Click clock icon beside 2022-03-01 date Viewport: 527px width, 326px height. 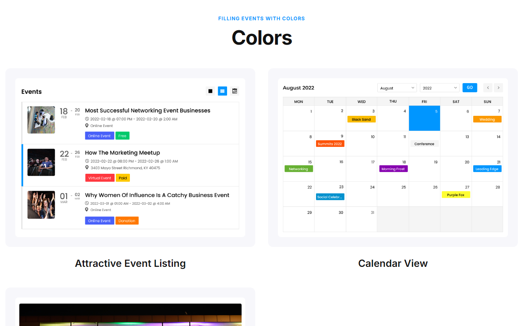(x=87, y=203)
